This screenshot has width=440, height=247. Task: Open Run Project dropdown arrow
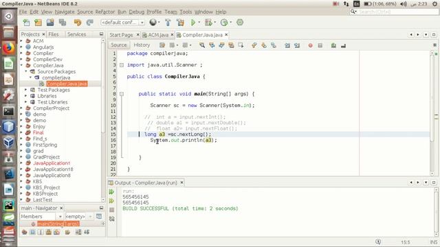tap(199, 23)
